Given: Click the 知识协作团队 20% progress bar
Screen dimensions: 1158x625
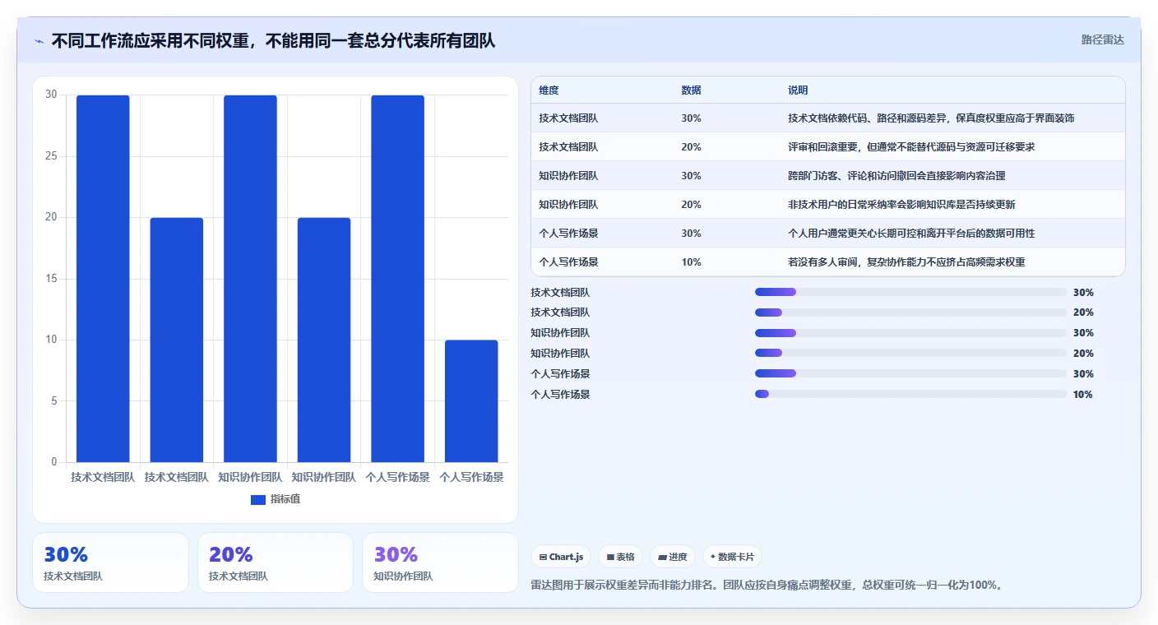Looking at the screenshot, I should tap(910, 353).
